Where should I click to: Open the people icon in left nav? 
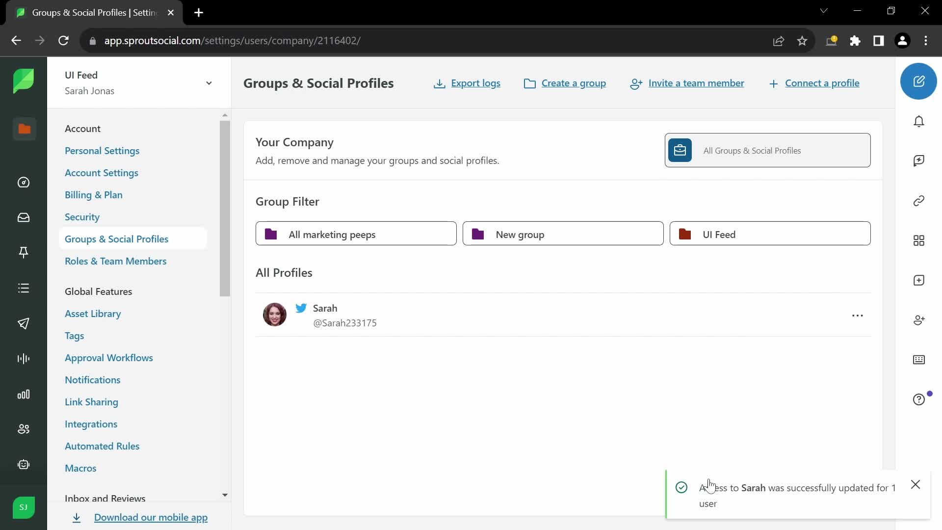click(x=24, y=429)
